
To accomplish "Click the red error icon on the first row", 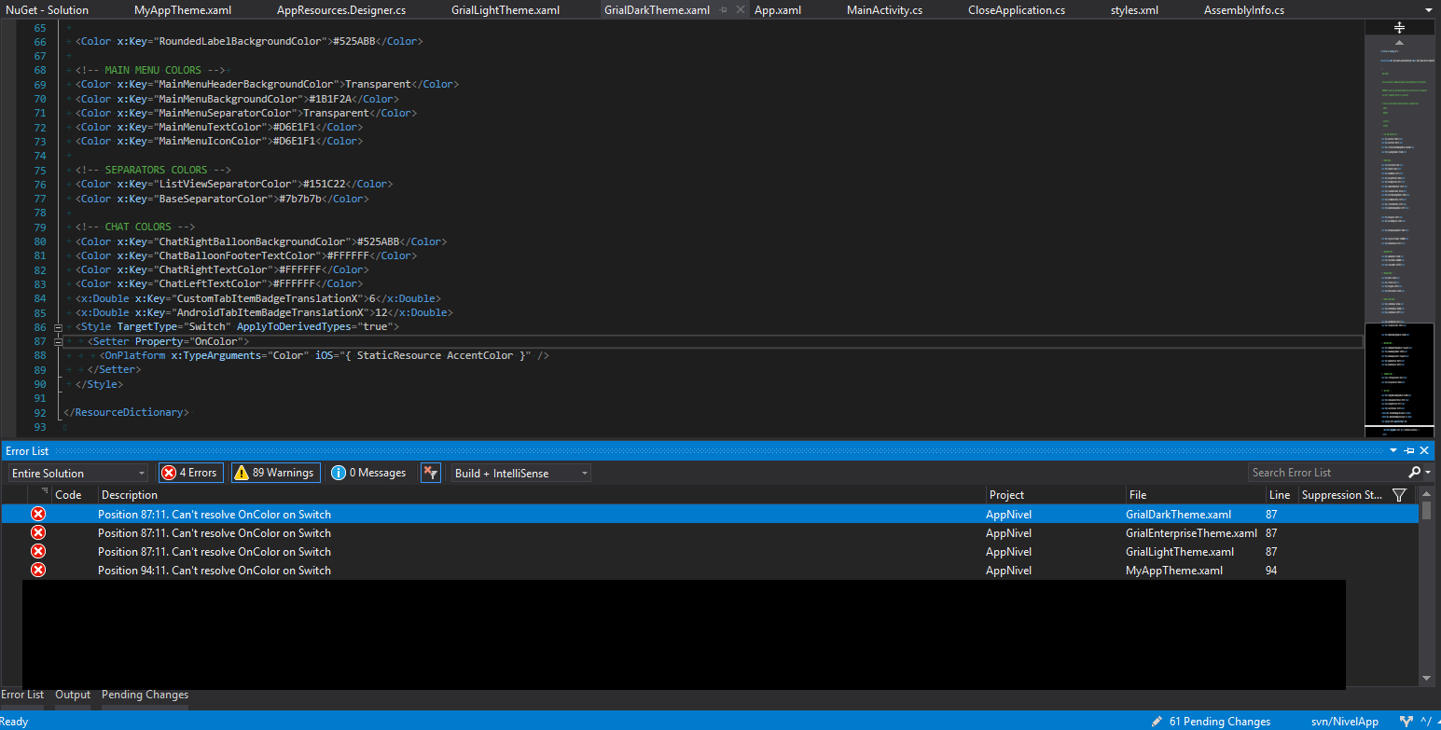I will (37, 514).
